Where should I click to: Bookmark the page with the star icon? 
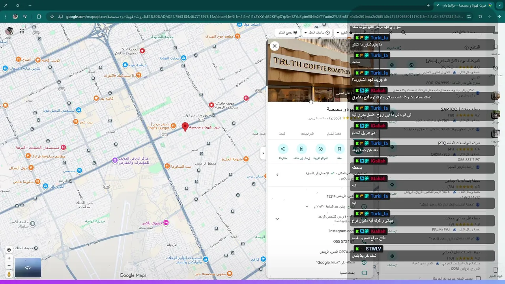[x=52, y=17]
